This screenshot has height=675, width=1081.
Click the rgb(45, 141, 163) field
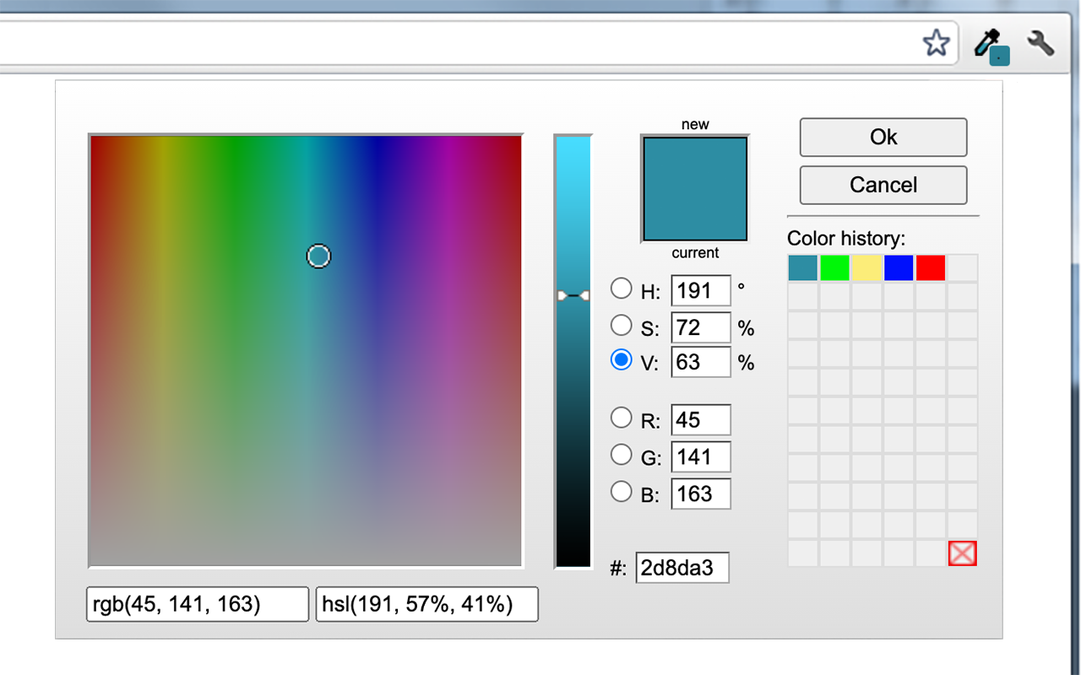[x=197, y=603]
